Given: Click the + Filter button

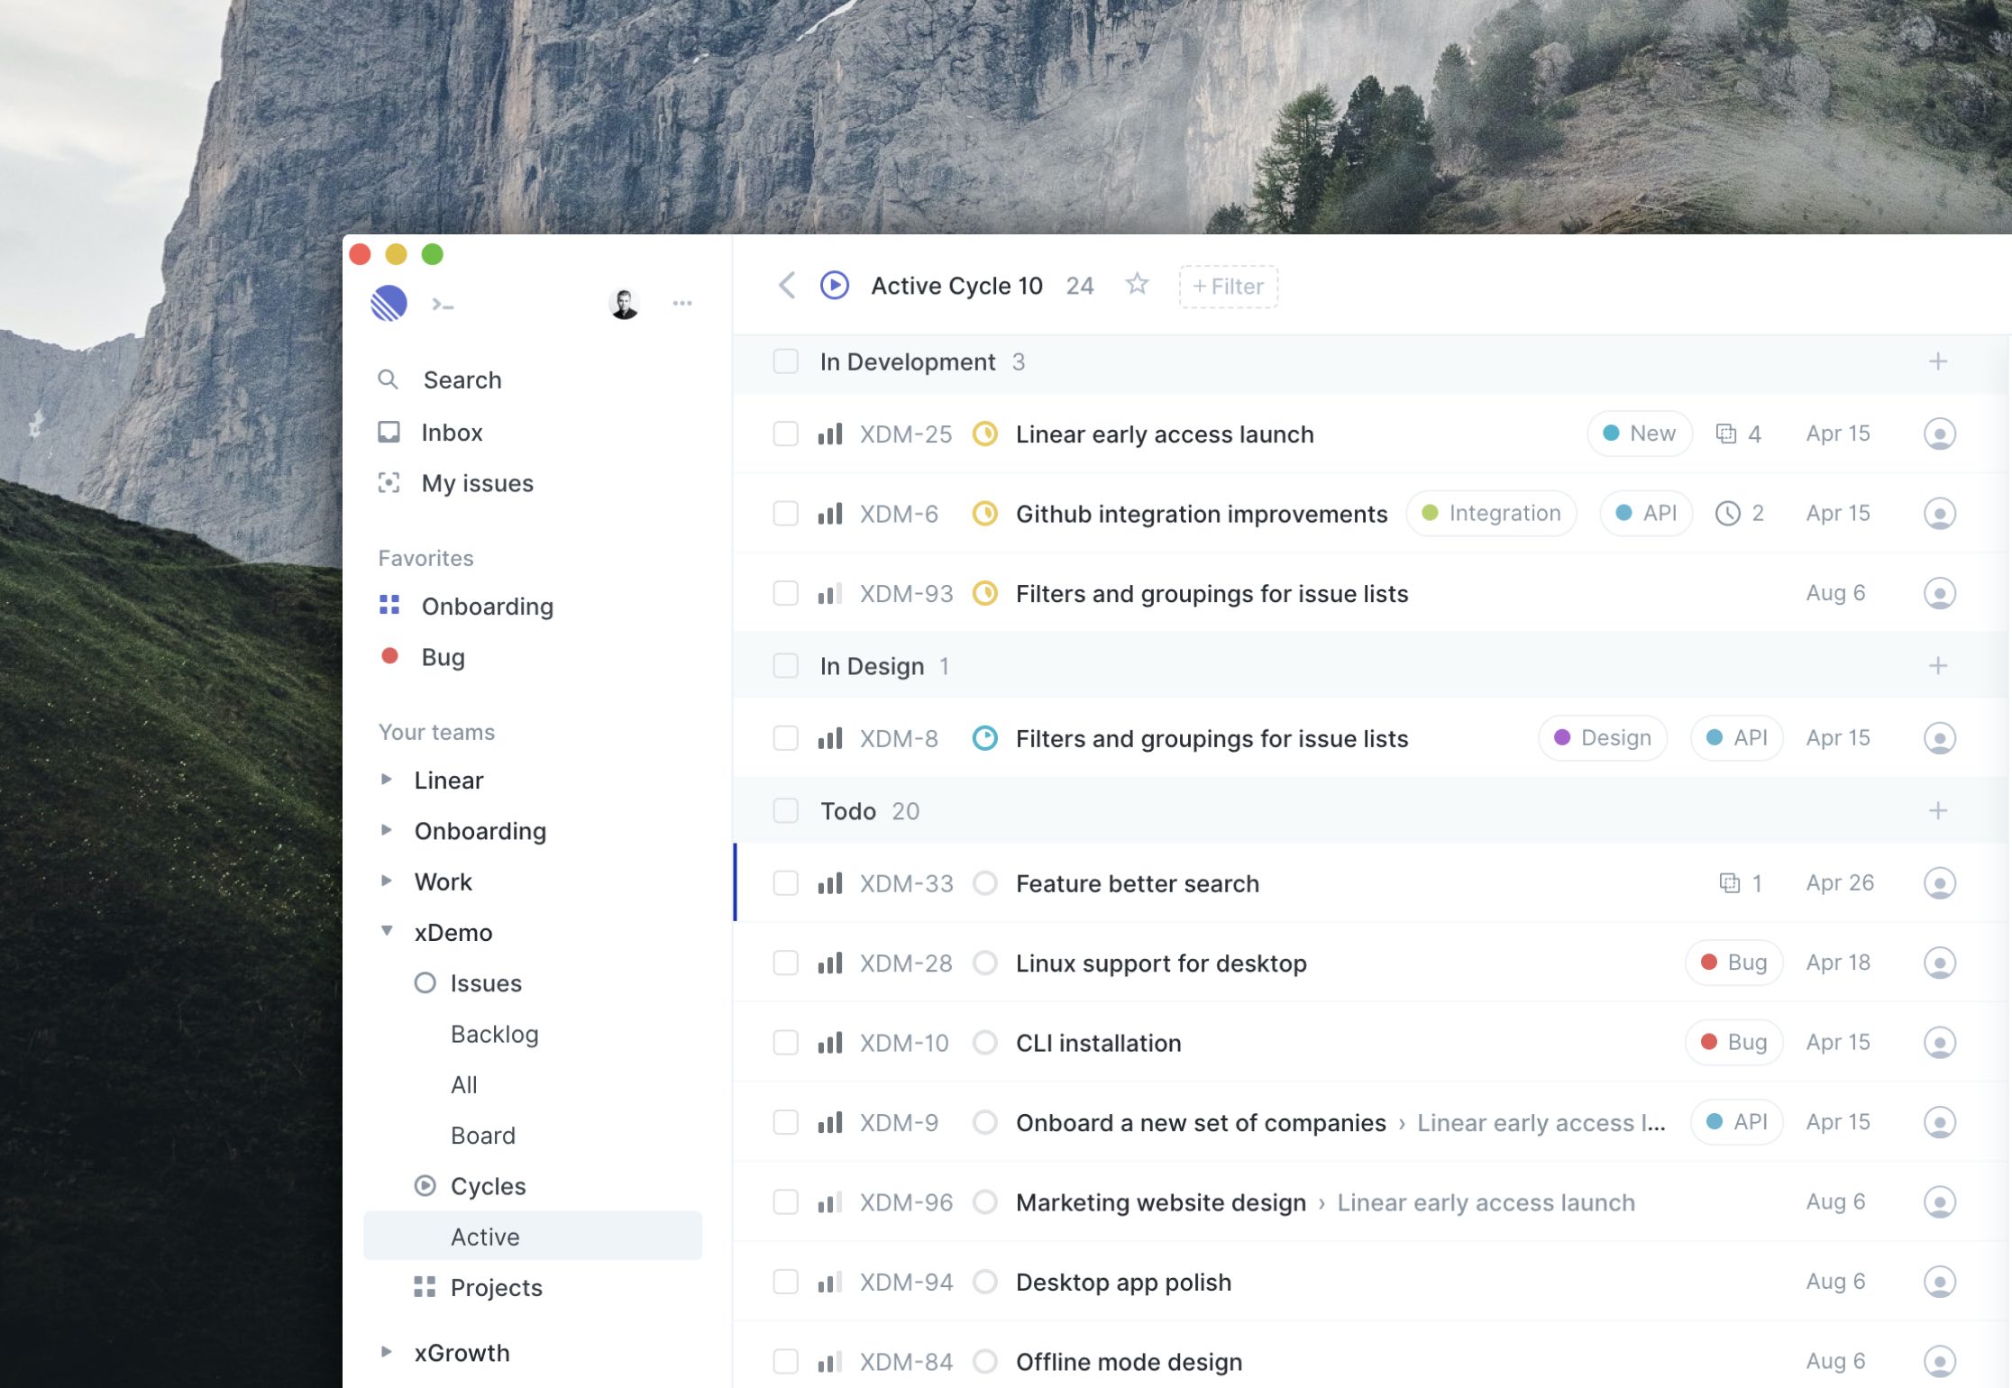Looking at the screenshot, I should click(x=1228, y=287).
